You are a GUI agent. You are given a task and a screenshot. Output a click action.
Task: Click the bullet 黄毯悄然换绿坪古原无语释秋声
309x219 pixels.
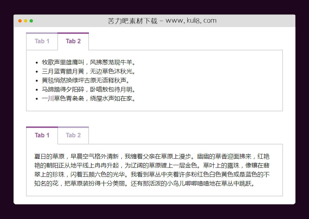pyautogui.click(x=86, y=80)
